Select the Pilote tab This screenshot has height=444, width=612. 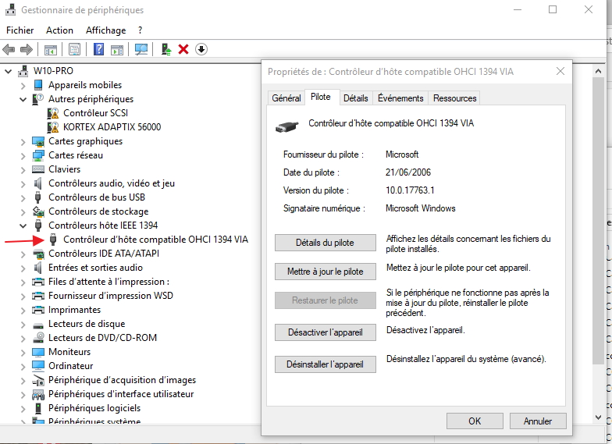click(320, 97)
